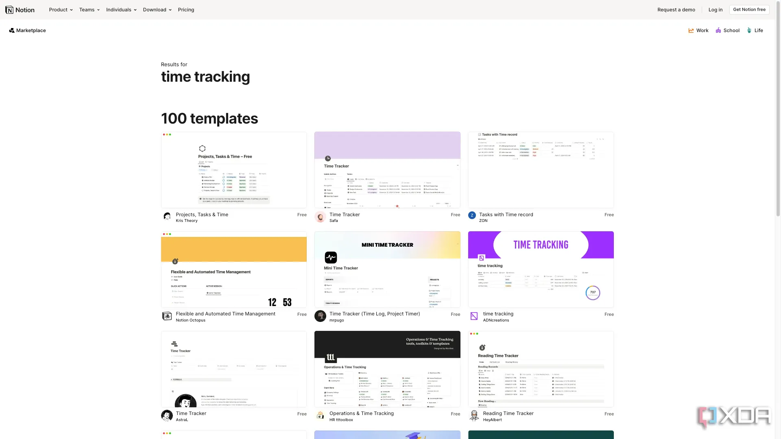Open HR tttoolbox creator avatar

point(321,416)
